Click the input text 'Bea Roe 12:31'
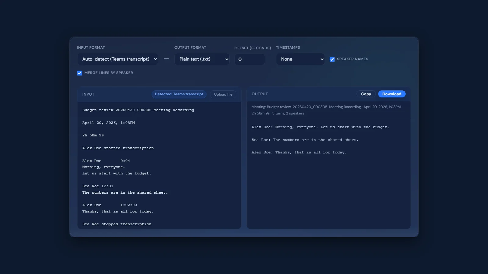Image resolution: width=488 pixels, height=274 pixels. pyautogui.click(x=98, y=186)
